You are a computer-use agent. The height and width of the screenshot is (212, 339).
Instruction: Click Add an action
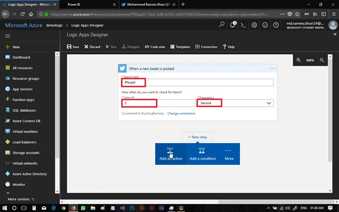(x=171, y=154)
